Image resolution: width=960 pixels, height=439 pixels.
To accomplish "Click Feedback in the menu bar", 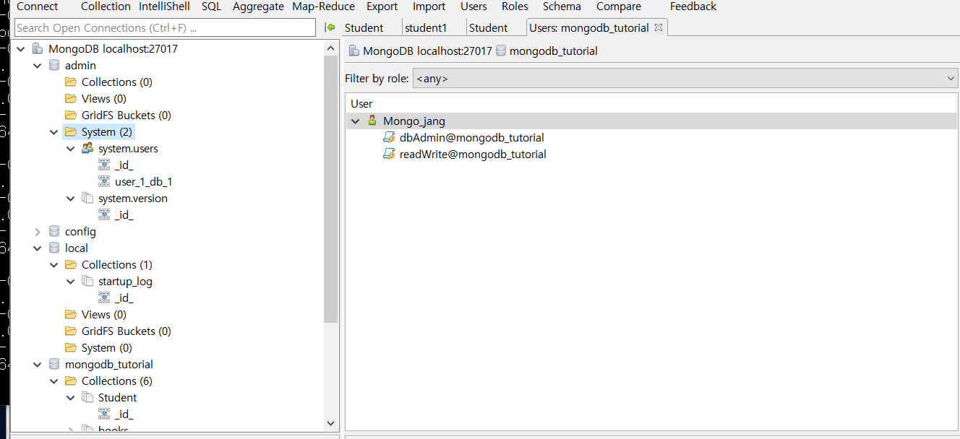I will pos(692,6).
